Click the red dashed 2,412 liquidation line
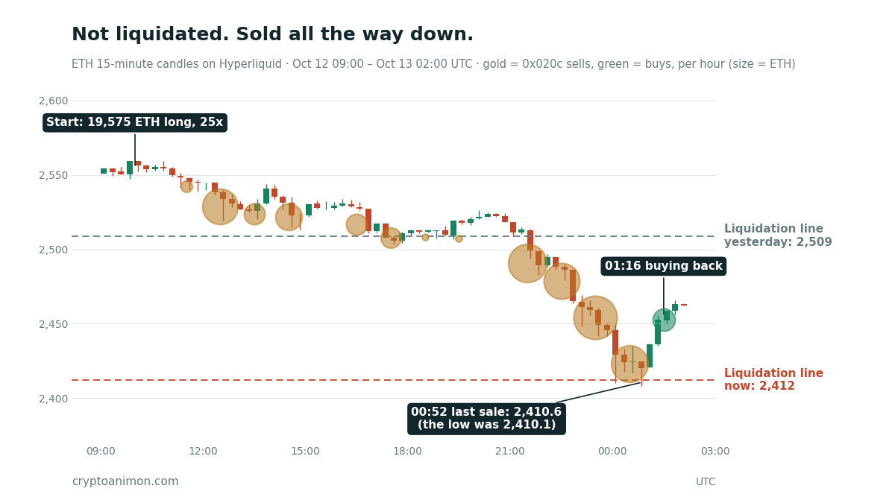The height and width of the screenshot is (503, 895). [394, 380]
